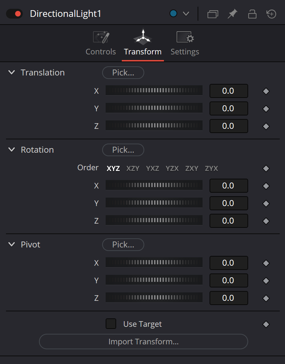
Task: Select YXZ rotation order
Action: [x=152, y=168]
